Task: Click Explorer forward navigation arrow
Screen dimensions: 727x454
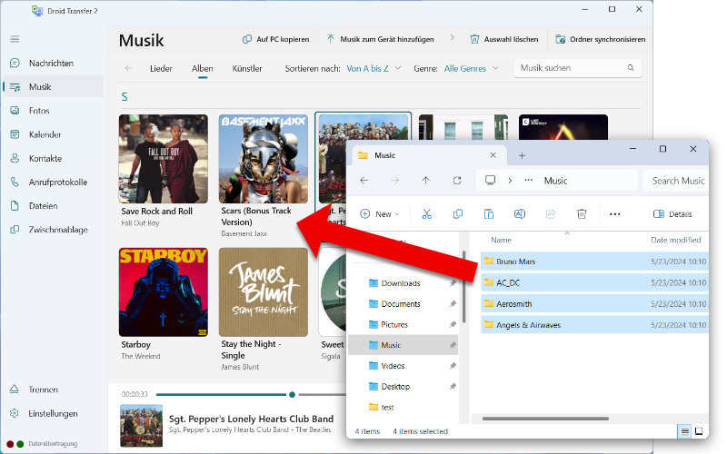Action: pyautogui.click(x=395, y=181)
